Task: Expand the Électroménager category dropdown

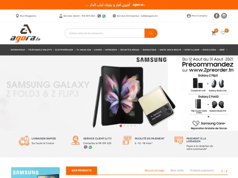Action: click(65, 50)
